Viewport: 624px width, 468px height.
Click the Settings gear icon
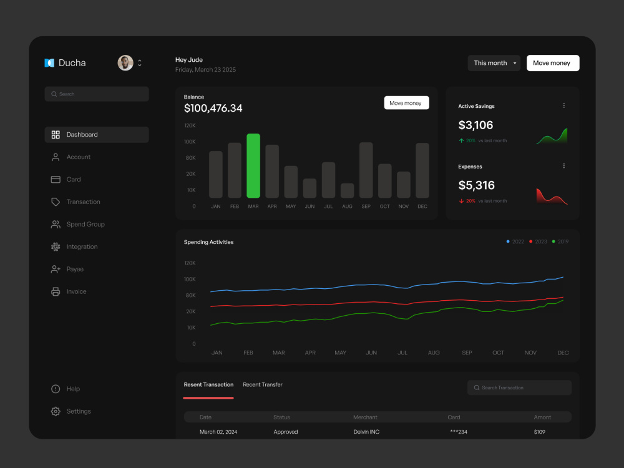pos(56,411)
